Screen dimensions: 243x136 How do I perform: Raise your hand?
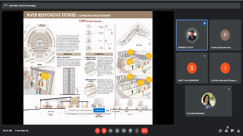131,130
